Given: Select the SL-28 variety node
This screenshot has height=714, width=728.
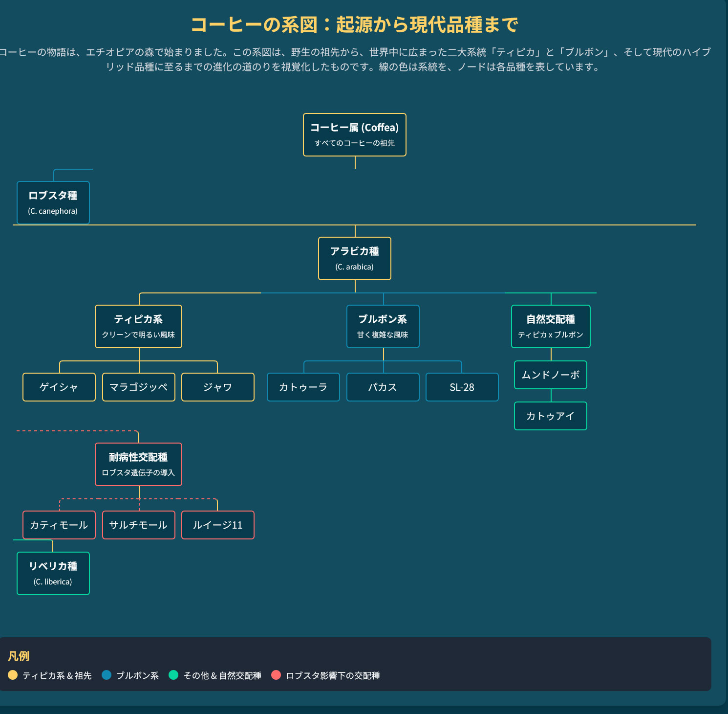Looking at the screenshot, I should click(x=462, y=387).
